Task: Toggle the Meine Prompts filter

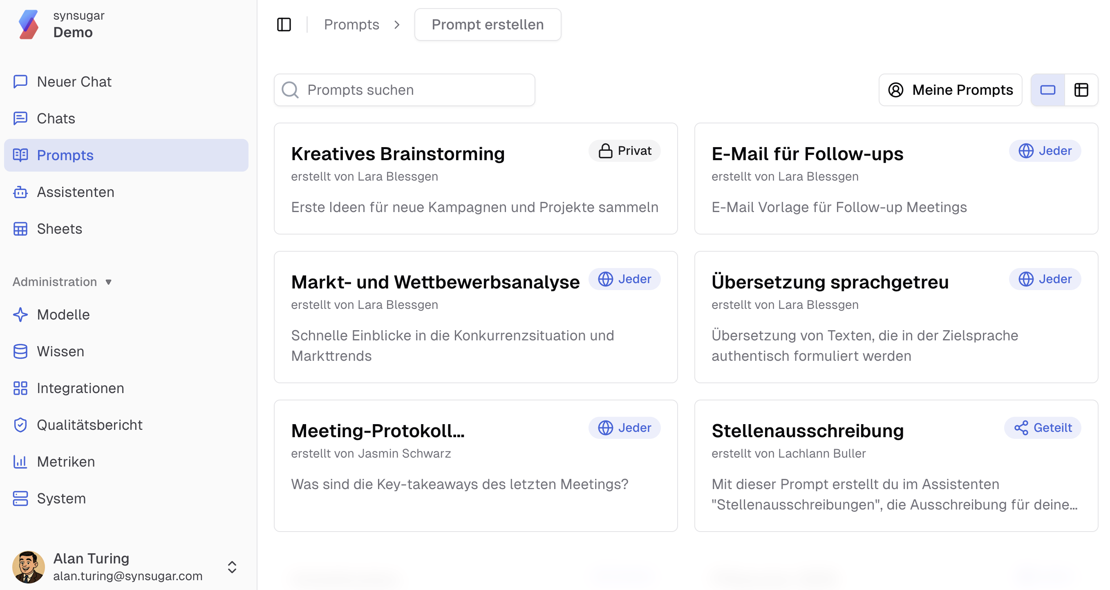Action: click(x=950, y=90)
